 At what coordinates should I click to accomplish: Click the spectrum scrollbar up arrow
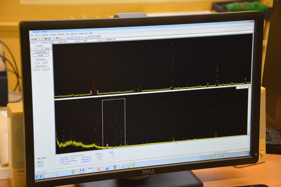pyautogui.click(x=249, y=87)
